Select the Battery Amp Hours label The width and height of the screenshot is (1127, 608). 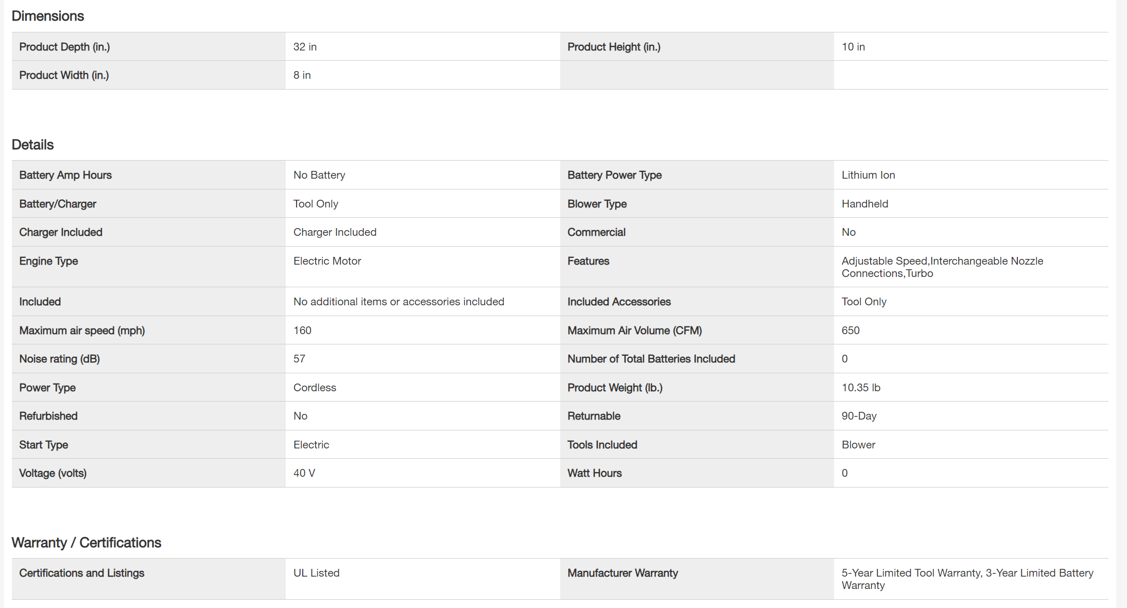click(65, 175)
